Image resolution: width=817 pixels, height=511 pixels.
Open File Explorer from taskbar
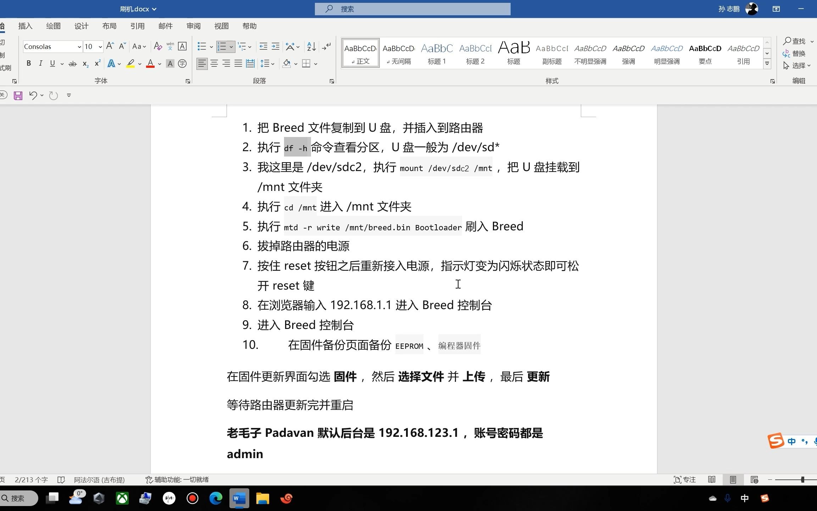point(263,498)
